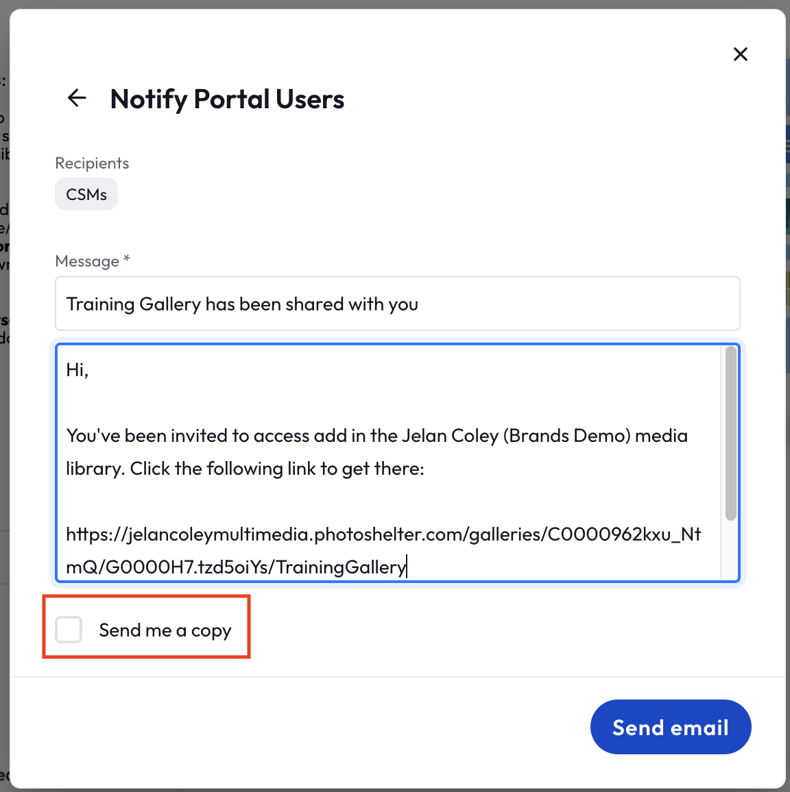Image resolution: width=790 pixels, height=792 pixels.
Task: Click the scrollbar track below the thumb
Action: point(730,551)
